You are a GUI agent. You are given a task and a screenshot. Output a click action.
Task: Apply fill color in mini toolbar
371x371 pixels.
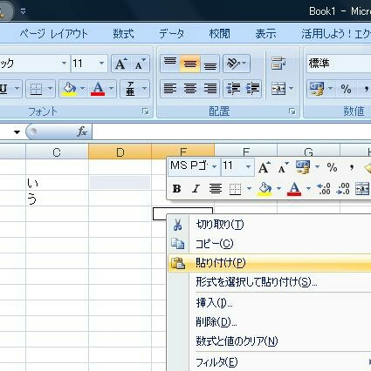point(265,189)
